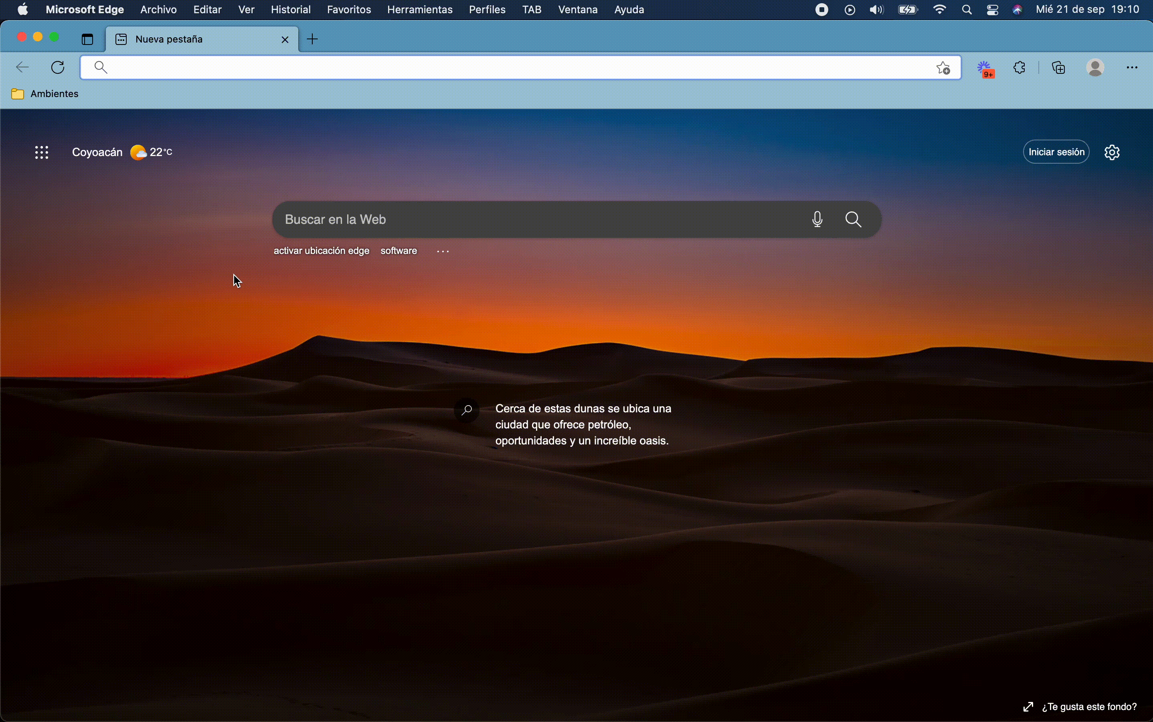Open the profile avatar icon
Viewport: 1153px width, 722px height.
tap(1097, 68)
